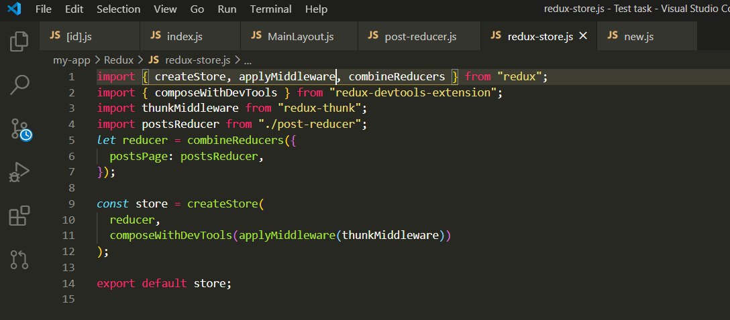Viewport: 730px width, 320px height.
Task: Click the word createStore in line 1
Action: point(190,77)
